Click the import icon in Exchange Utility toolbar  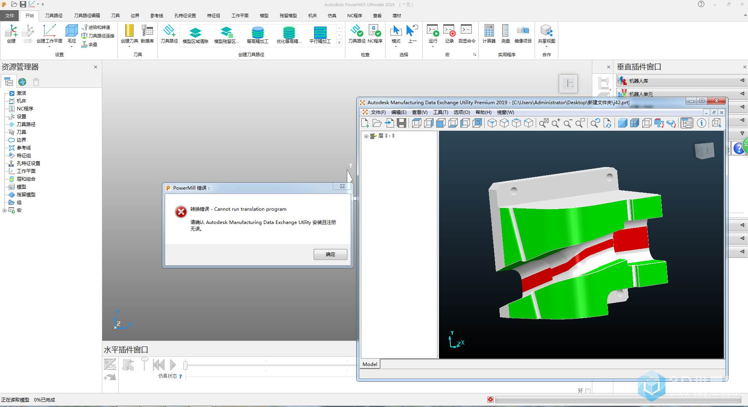[389, 123]
